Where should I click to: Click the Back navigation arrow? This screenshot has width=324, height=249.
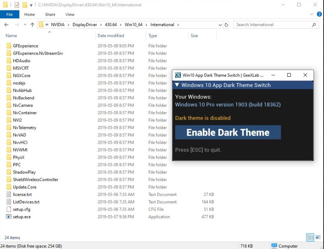[7, 25]
